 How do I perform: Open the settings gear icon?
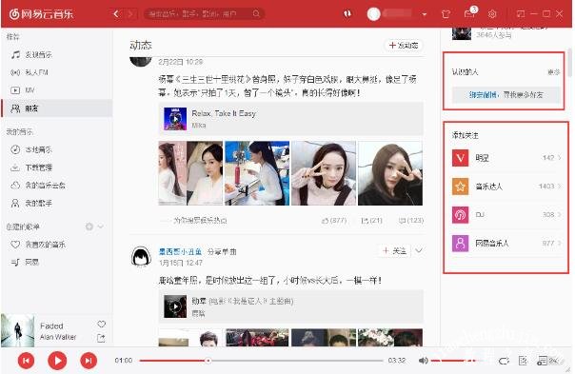[492, 14]
